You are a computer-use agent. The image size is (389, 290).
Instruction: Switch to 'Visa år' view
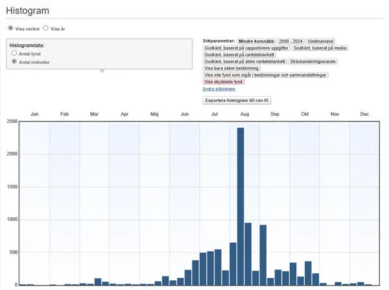point(46,28)
